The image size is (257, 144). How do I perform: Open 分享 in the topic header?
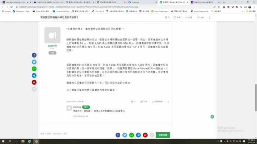[200, 17]
